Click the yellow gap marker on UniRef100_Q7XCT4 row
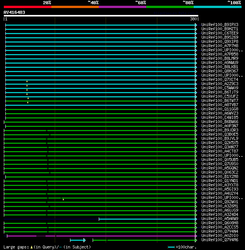 point(27,81)
